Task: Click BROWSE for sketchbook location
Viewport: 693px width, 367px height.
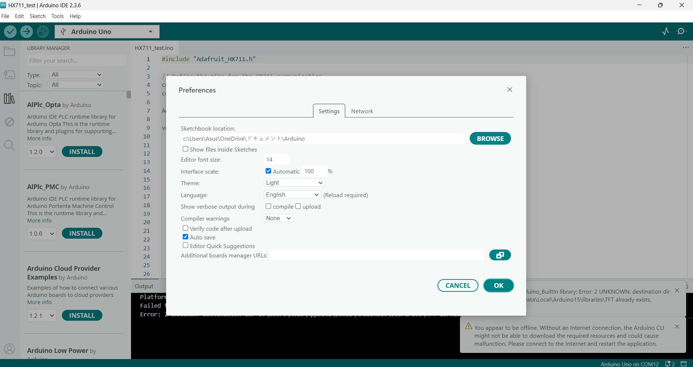Action: 490,138
